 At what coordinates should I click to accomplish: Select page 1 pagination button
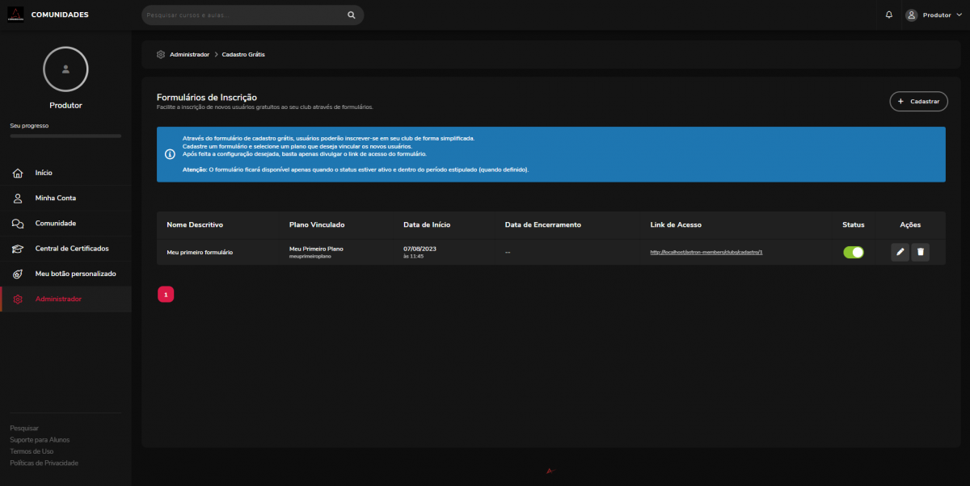click(165, 295)
